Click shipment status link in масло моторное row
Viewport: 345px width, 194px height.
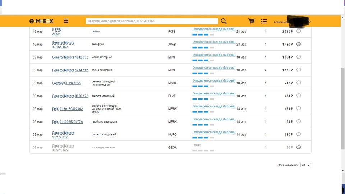(x=214, y=55)
